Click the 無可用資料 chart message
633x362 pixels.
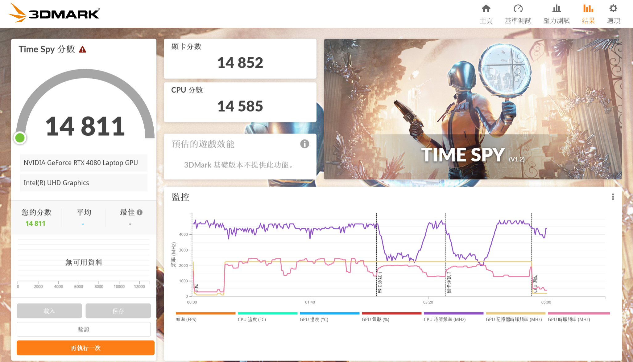(84, 262)
